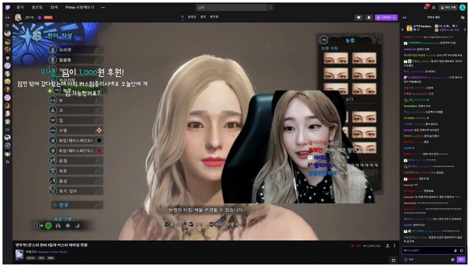This screenshot has height=268, width=470.
Task: Click the Twitch logo home icon
Action: click(7, 8)
